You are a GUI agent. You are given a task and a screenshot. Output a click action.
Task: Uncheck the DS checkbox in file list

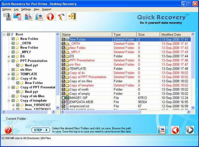tap(63, 56)
